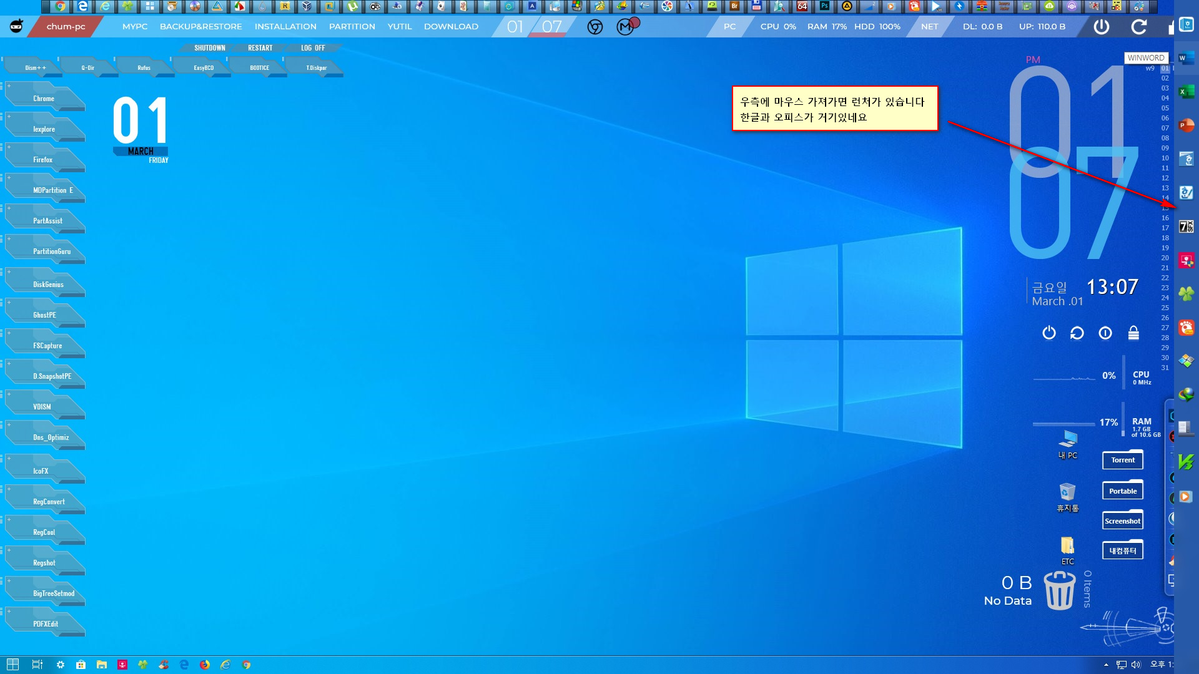1199x674 pixels.
Task: Open the MYPC menu
Action: 135,27
